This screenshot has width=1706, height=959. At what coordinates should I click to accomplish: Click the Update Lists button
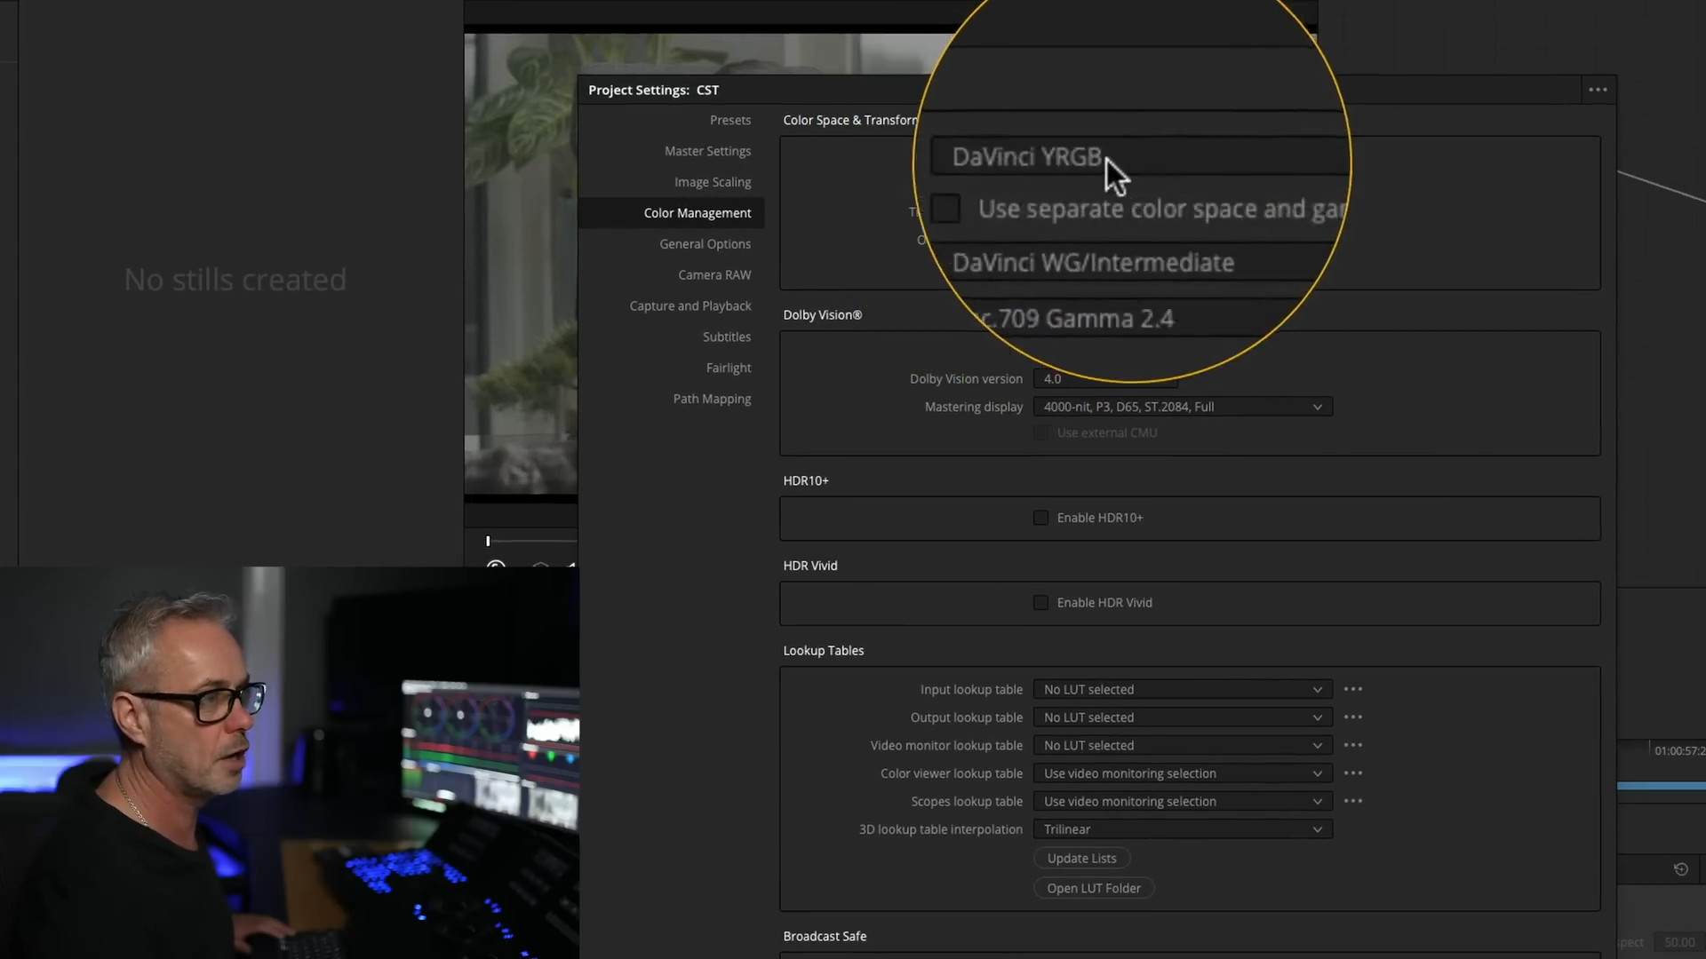click(1081, 859)
